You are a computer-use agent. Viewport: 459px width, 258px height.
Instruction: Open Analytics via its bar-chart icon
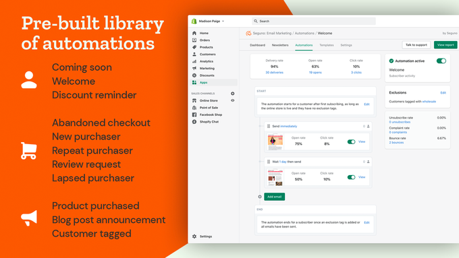point(194,61)
